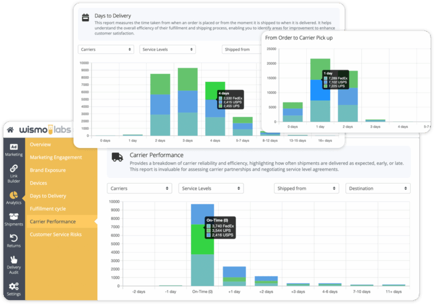The width and height of the screenshot is (434, 304).
Task: Click the +1 day bar in Carrier Performance chart
Action: point(234,276)
